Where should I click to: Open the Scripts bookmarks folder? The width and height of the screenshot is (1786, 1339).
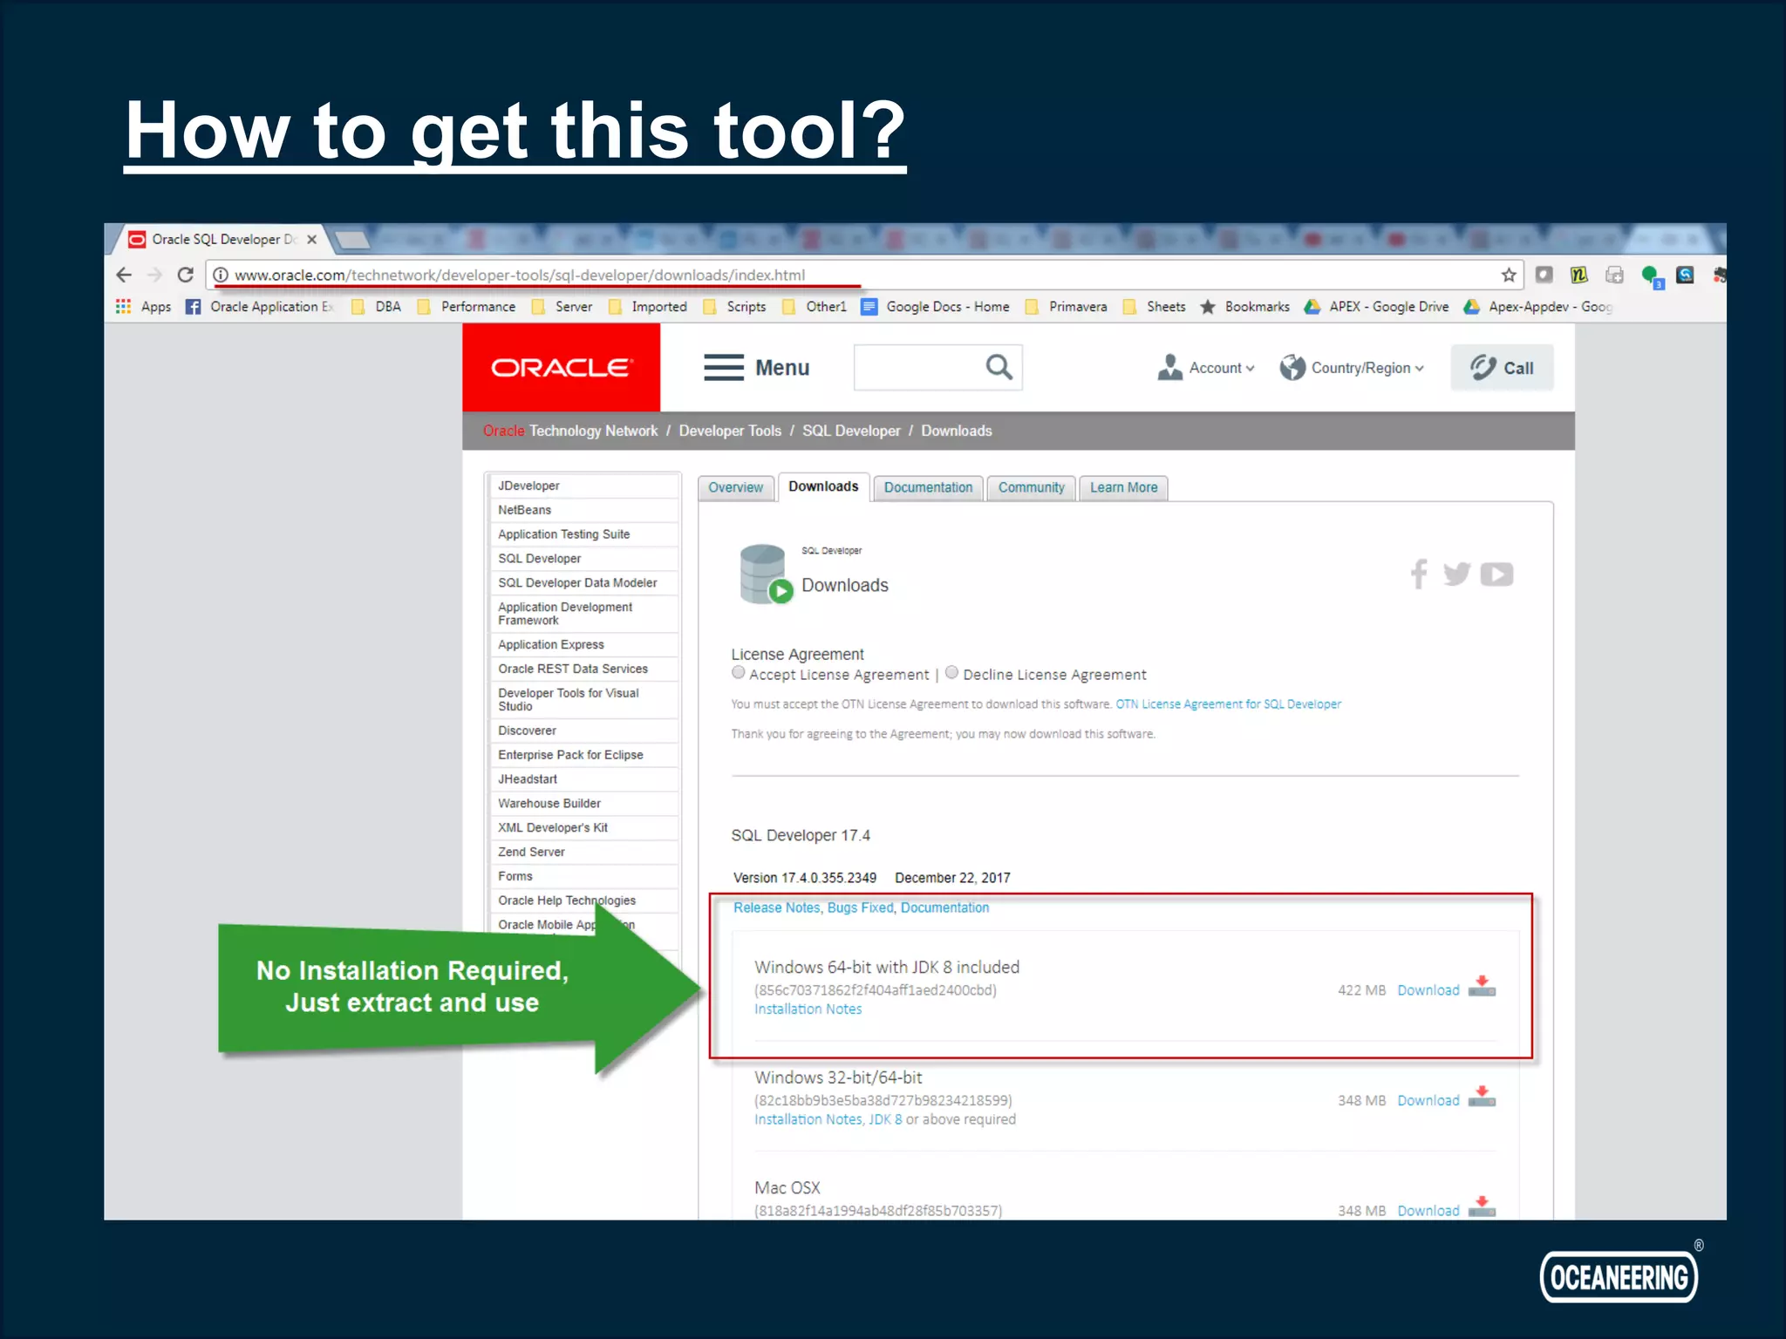(734, 307)
